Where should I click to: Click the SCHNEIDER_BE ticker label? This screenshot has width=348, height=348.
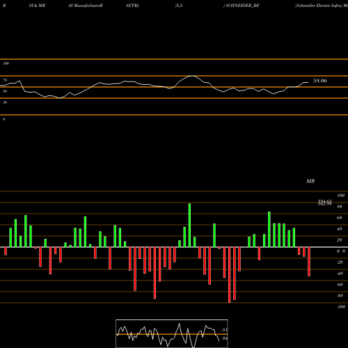click(242, 6)
